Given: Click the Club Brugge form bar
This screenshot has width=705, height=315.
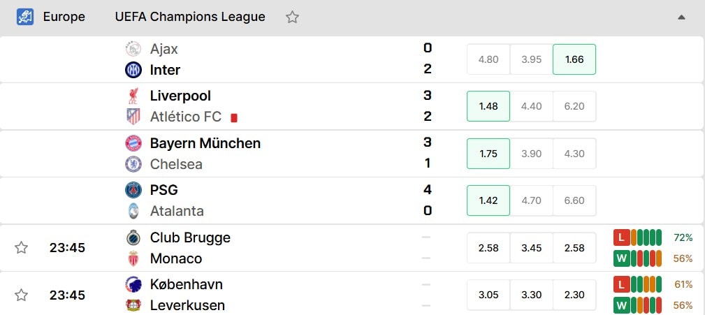Looking at the screenshot, I should (x=637, y=237).
